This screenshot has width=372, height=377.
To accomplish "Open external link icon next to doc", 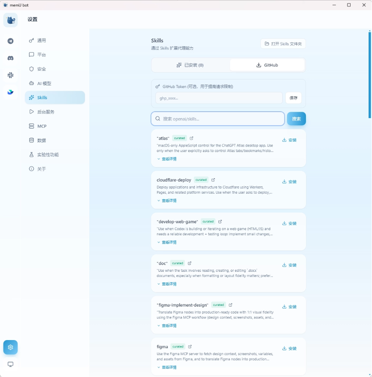I will (189, 263).
